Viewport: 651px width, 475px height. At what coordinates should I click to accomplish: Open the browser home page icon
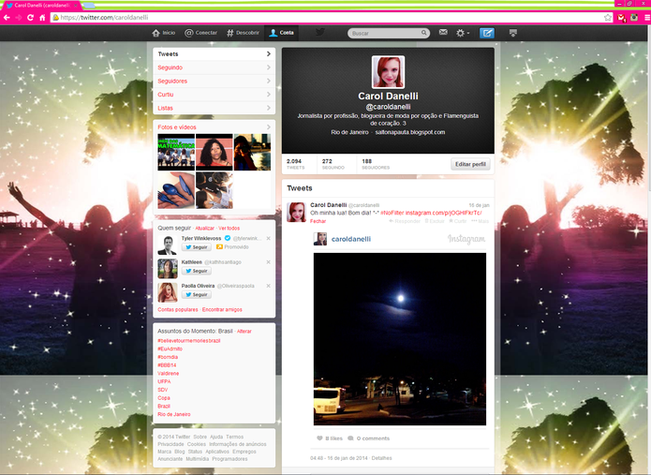click(42, 18)
